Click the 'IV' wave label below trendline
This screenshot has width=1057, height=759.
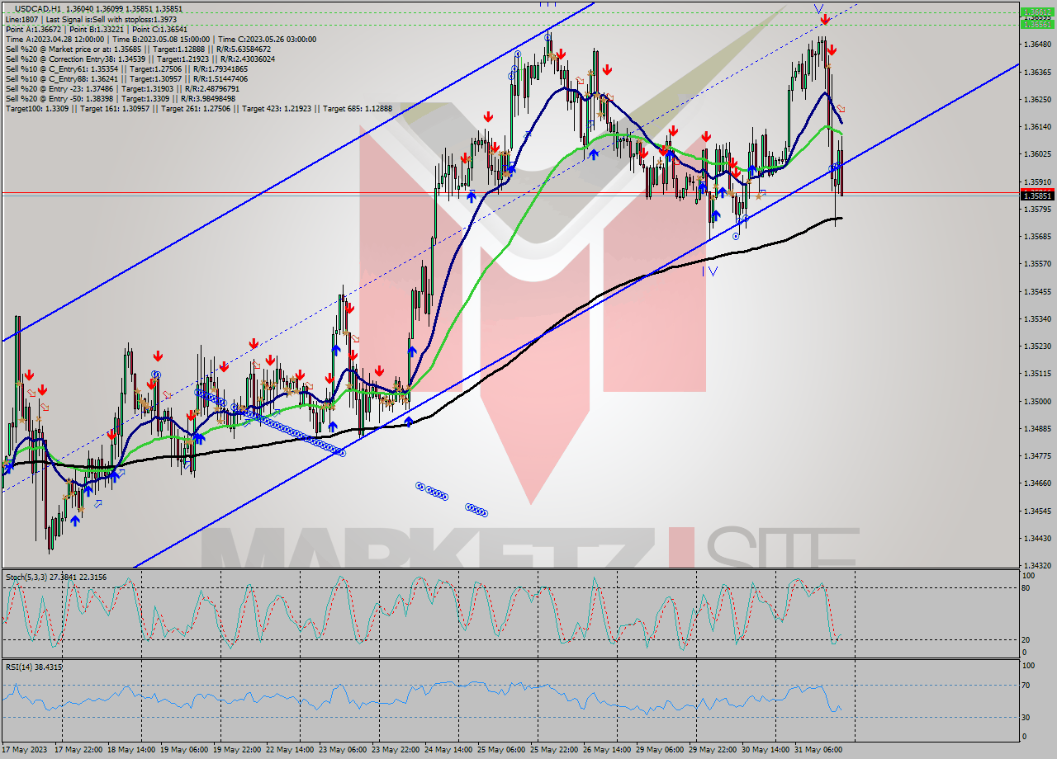pos(710,271)
